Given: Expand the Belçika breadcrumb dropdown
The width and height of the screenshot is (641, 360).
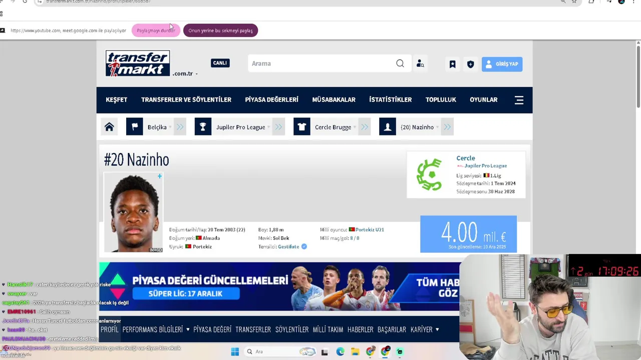Looking at the screenshot, I should click(170, 127).
